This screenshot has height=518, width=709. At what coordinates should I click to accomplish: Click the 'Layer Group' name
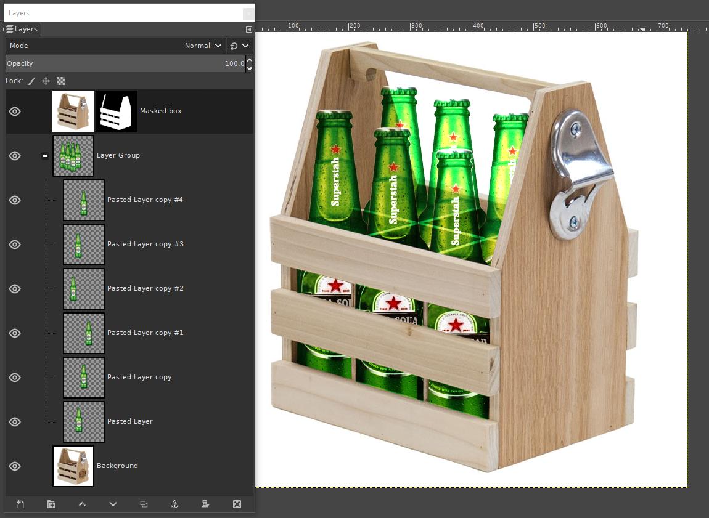[x=118, y=155]
